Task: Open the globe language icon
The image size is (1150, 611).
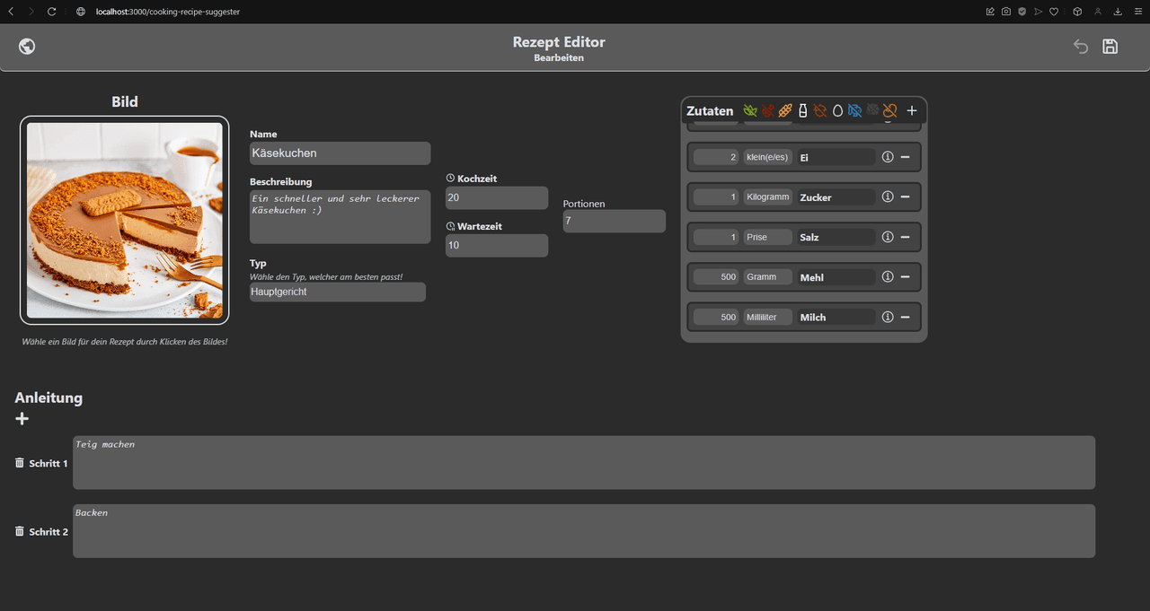Action: click(27, 47)
